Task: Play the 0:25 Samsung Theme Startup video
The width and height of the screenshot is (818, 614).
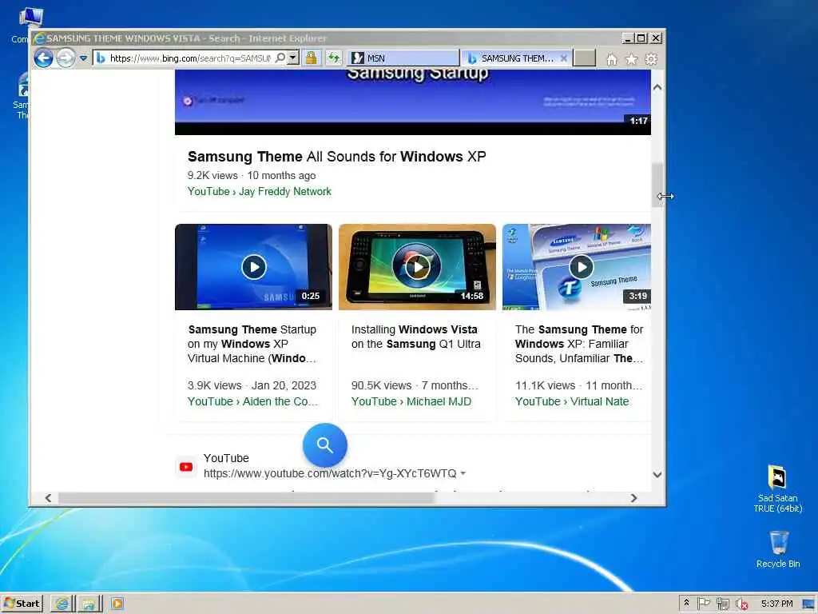Action: 253,267
